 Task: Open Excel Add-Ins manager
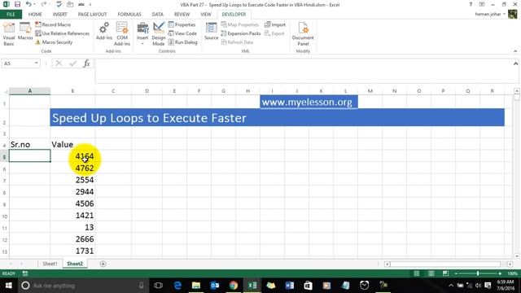(104, 32)
